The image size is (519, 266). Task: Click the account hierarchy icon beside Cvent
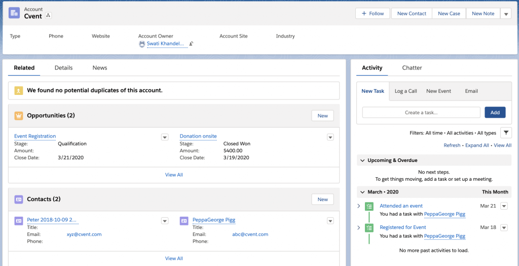tap(49, 16)
